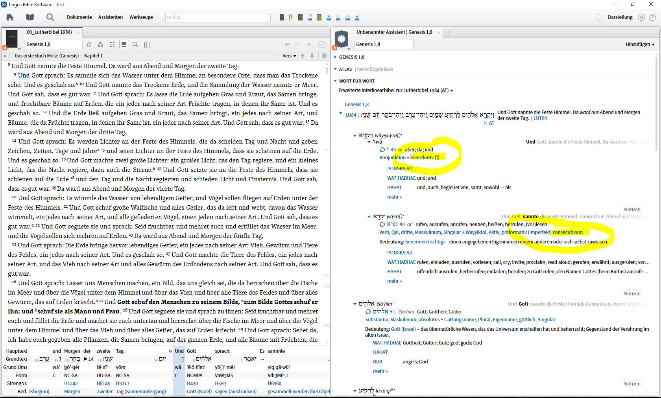
Task: Close the 00_Lutherbibel 1984 tab
Action: [78, 32]
